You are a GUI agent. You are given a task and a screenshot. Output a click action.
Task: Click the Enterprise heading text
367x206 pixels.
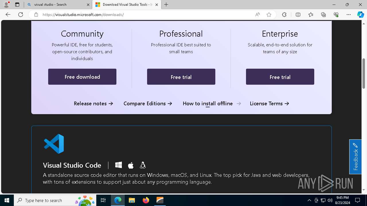280,34
